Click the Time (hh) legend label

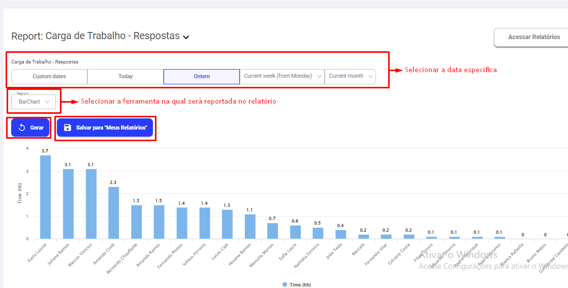(x=300, y=285)
